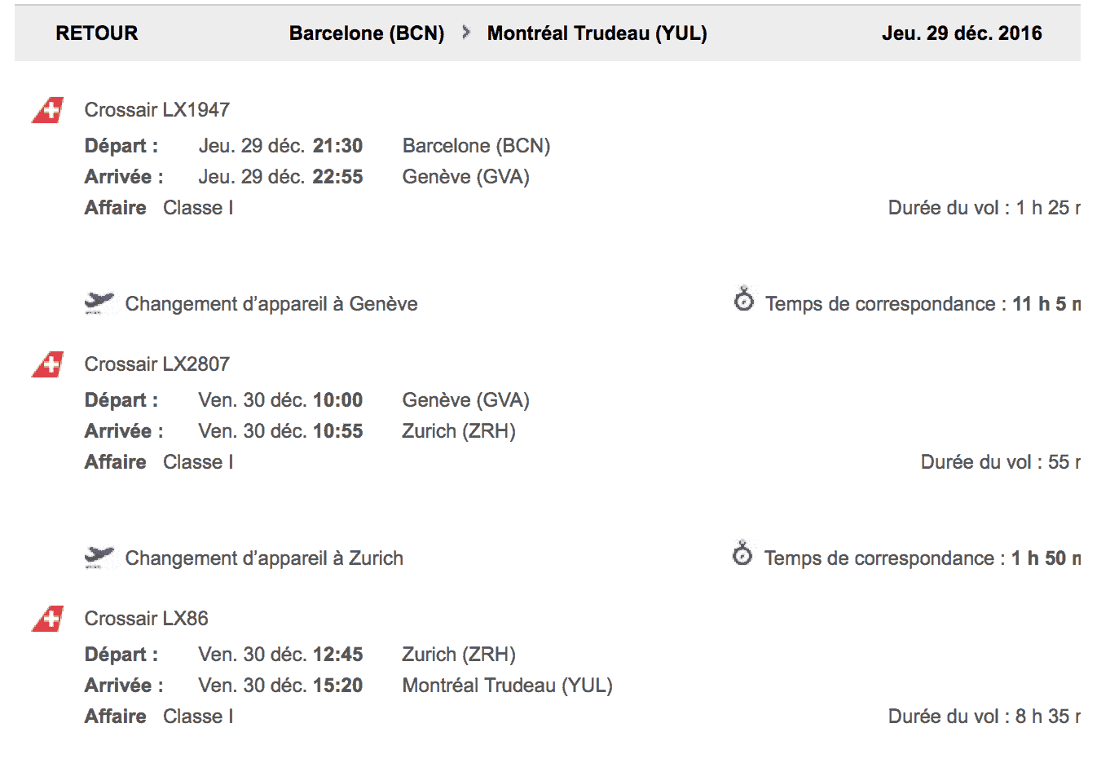The width and height of the screenshot is (1110, 763).
Task: Click the arrow between Barcelone and Montréal Trudeau
Action: 466,33
